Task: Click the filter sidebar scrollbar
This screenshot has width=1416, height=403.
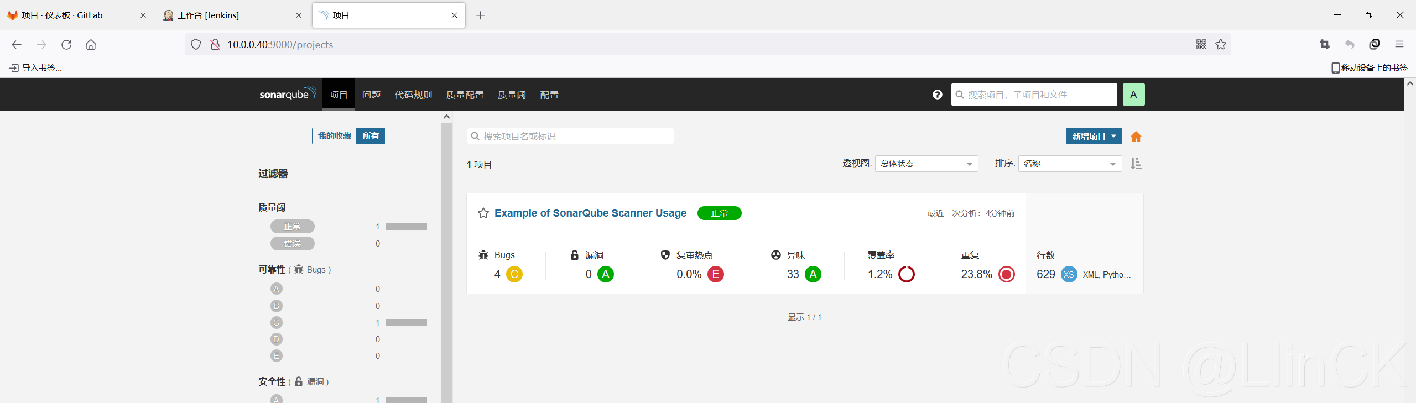Action: point(446,263)
